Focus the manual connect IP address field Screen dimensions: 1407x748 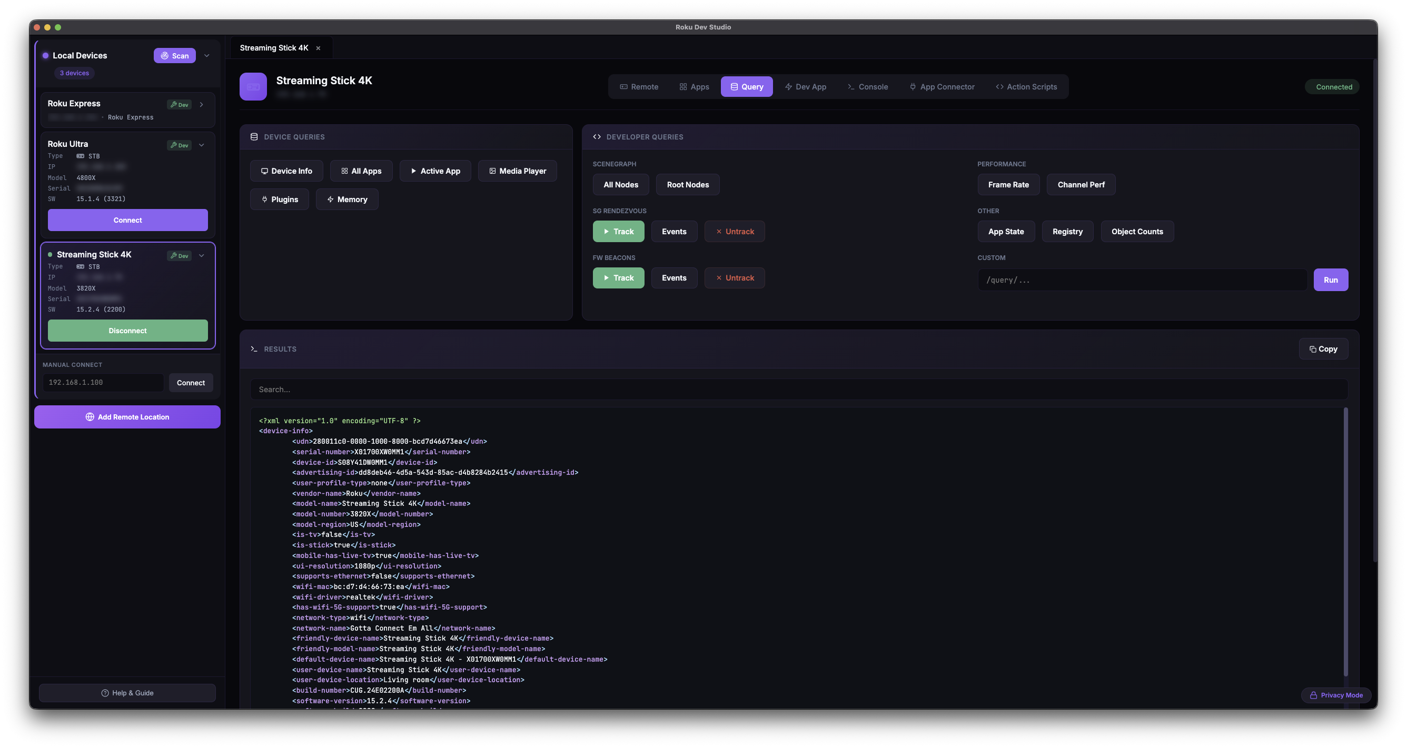point(103,382)
